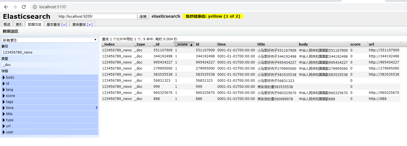Click the localhost:9100 address bar
Screen dimensions: 407x146
pos(53,7)
